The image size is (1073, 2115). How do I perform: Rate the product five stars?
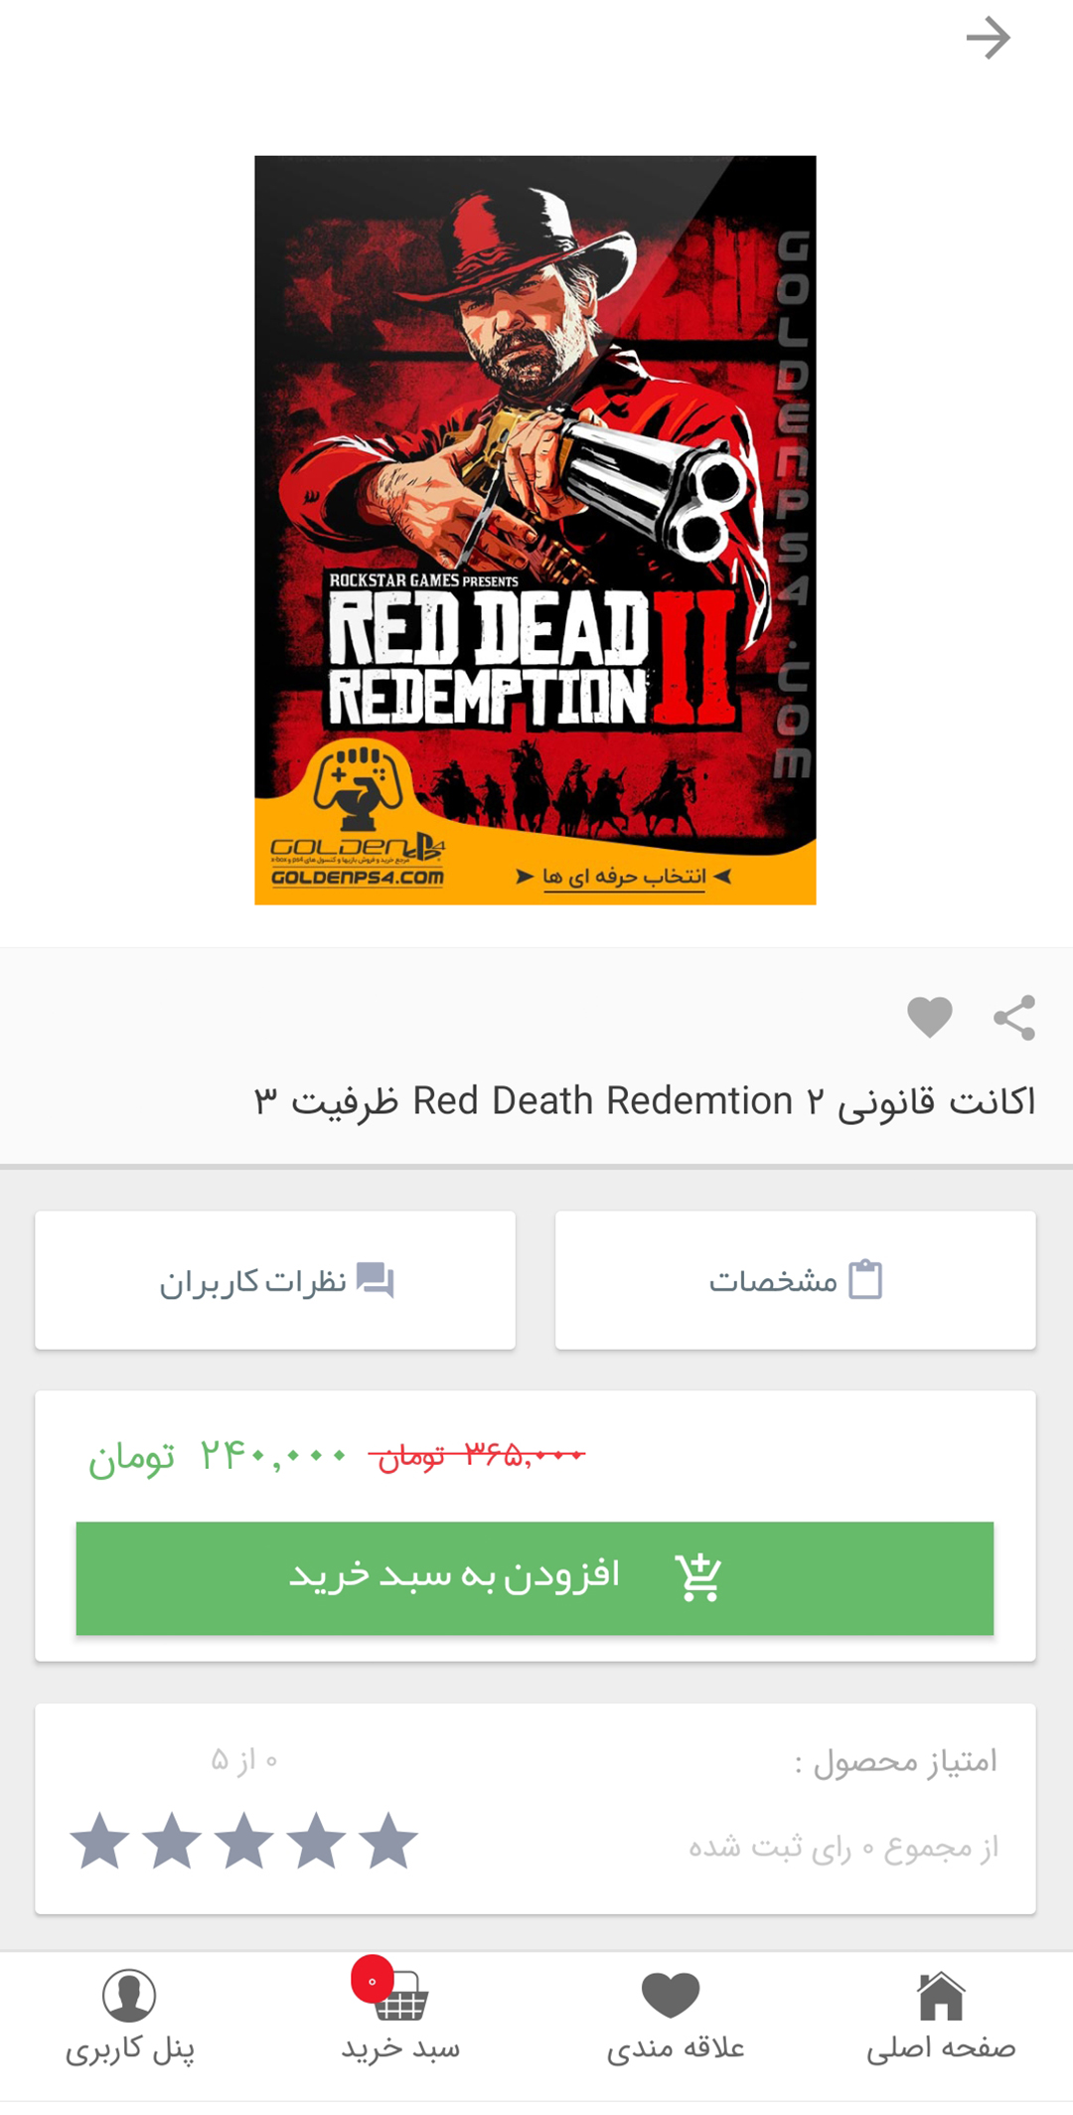tap(100, 1841)
